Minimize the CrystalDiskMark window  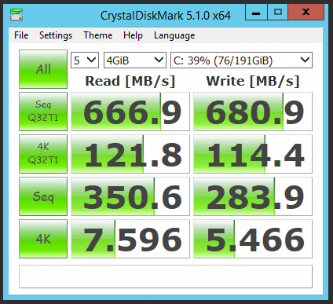256,13
